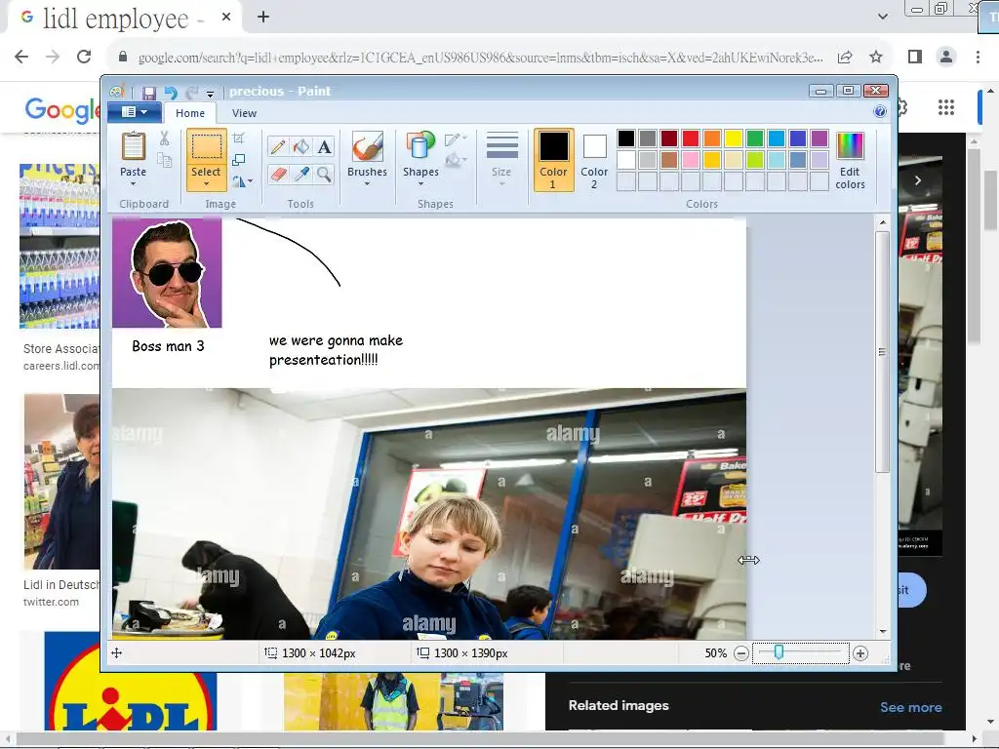999x749 pixels.
Task: Open Chrome three-dot menu
Action: pyautogui.click(x=978, y=57)
